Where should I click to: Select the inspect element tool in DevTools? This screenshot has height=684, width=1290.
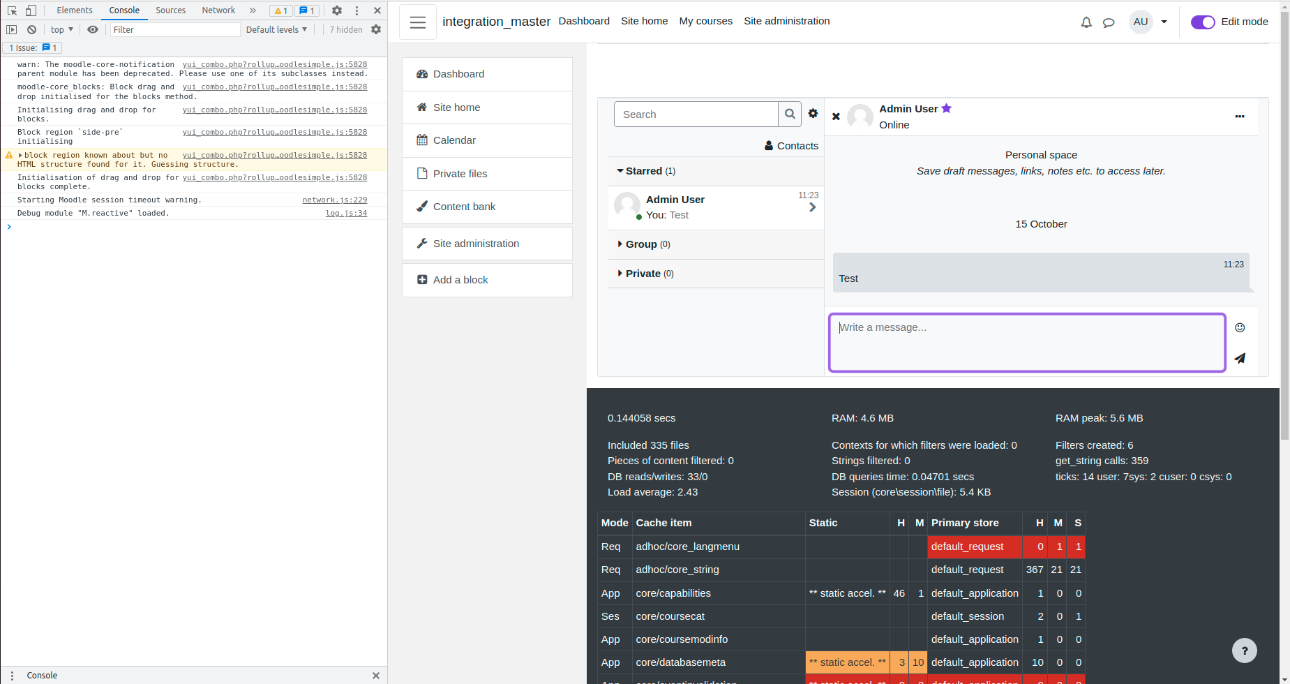pyautogui.click(x=12, y=10)
